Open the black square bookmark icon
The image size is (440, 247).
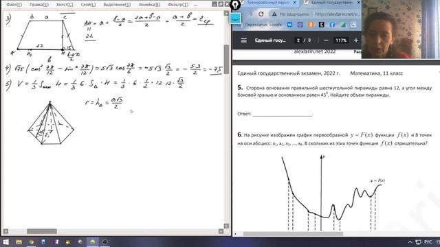[x=321, y=25]
